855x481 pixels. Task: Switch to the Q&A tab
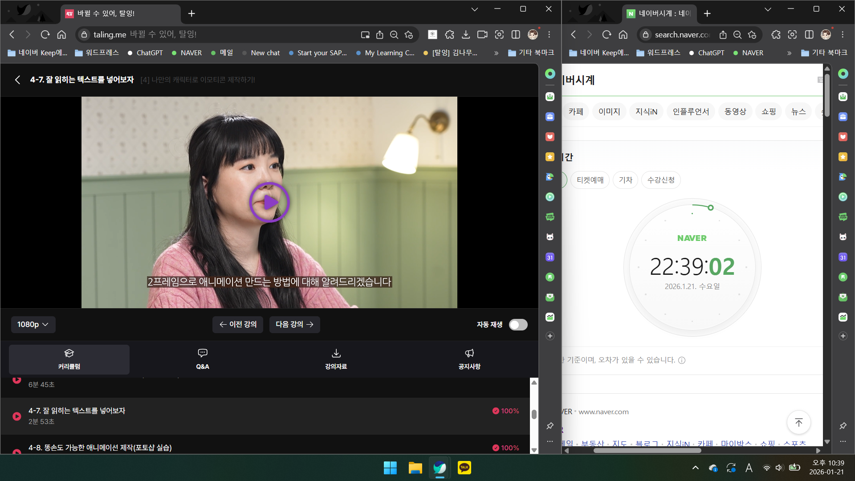tap(203, 359)
